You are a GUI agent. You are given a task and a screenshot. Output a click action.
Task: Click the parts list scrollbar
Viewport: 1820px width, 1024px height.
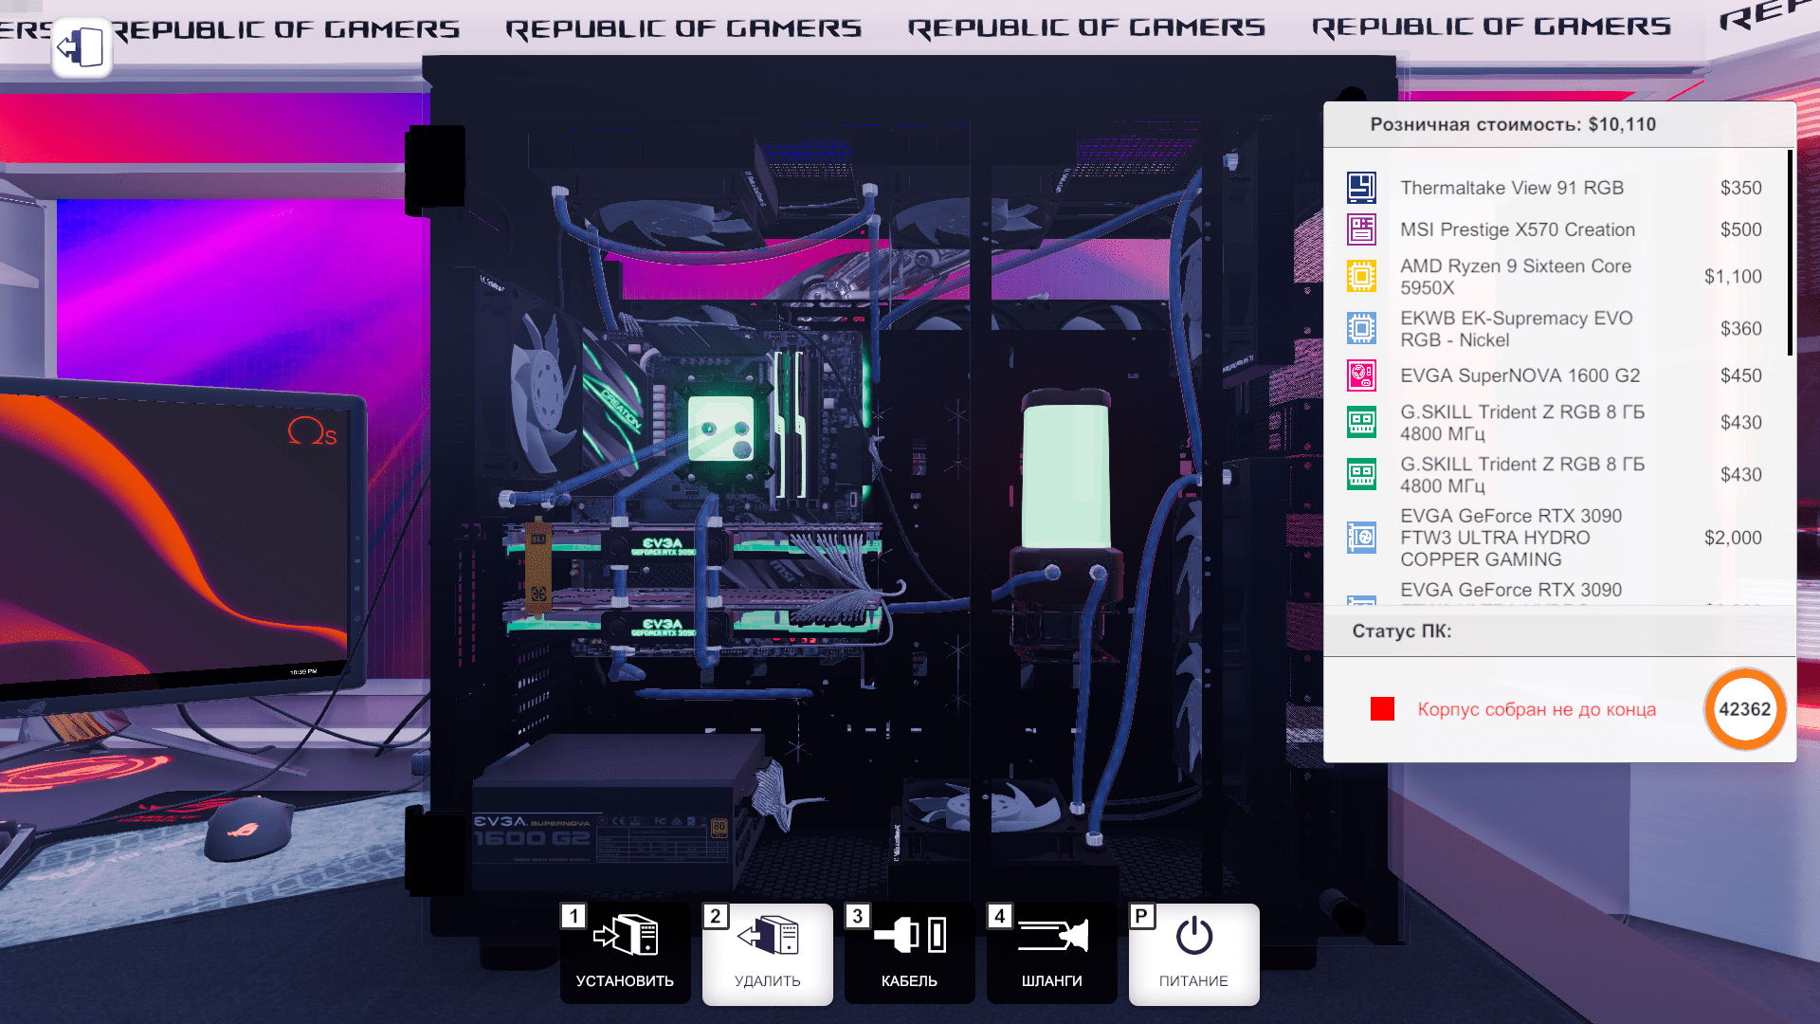click(1790, 253)
